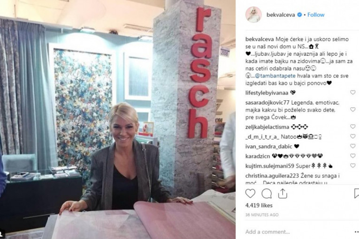Like lifestylebyivanaa's comment
This screenshot has height=239, width=359.
pos(352,92)
